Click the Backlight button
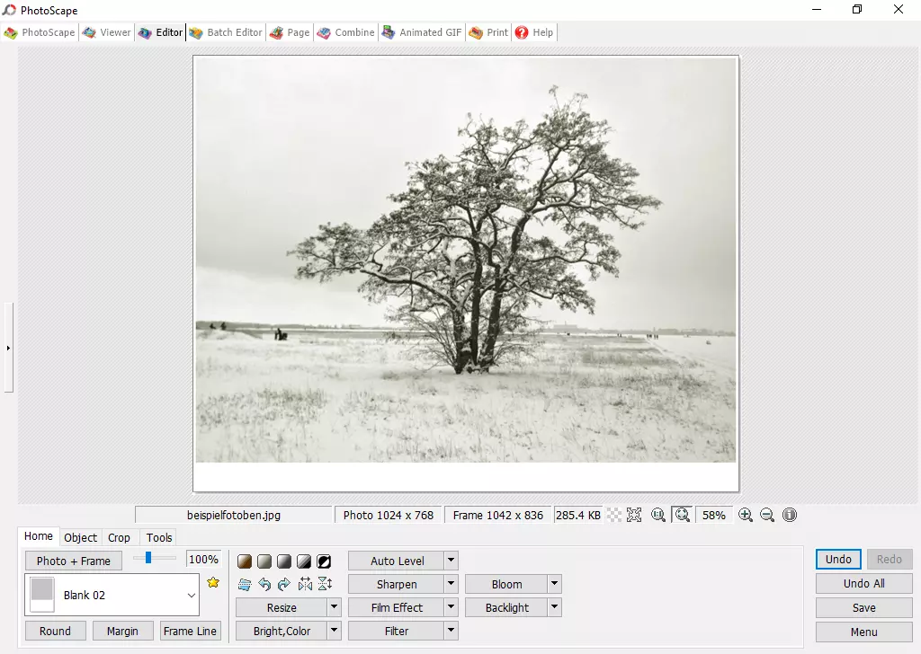Viewport: 921px width, 654px height. (506, 607)
